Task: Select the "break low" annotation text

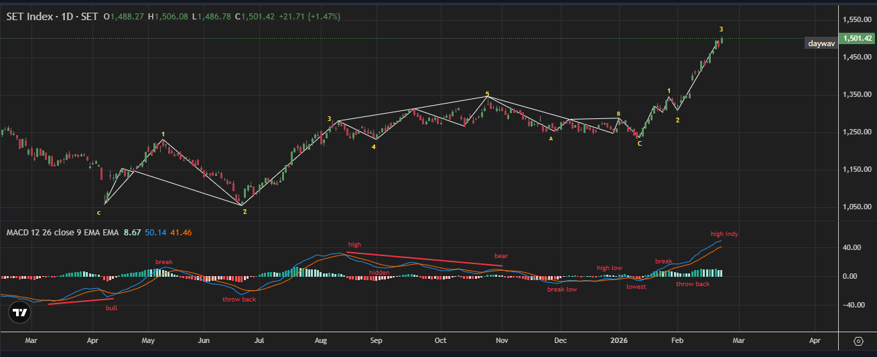Action: point(561,289)
